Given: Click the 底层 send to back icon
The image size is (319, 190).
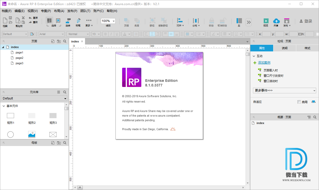Looking at the screenshot, I should coord(137,21).
